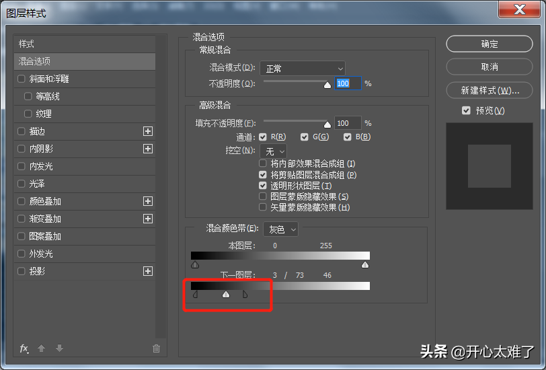Enable the 纹理 checkbox
546x370 pixels.
point(28,114)
